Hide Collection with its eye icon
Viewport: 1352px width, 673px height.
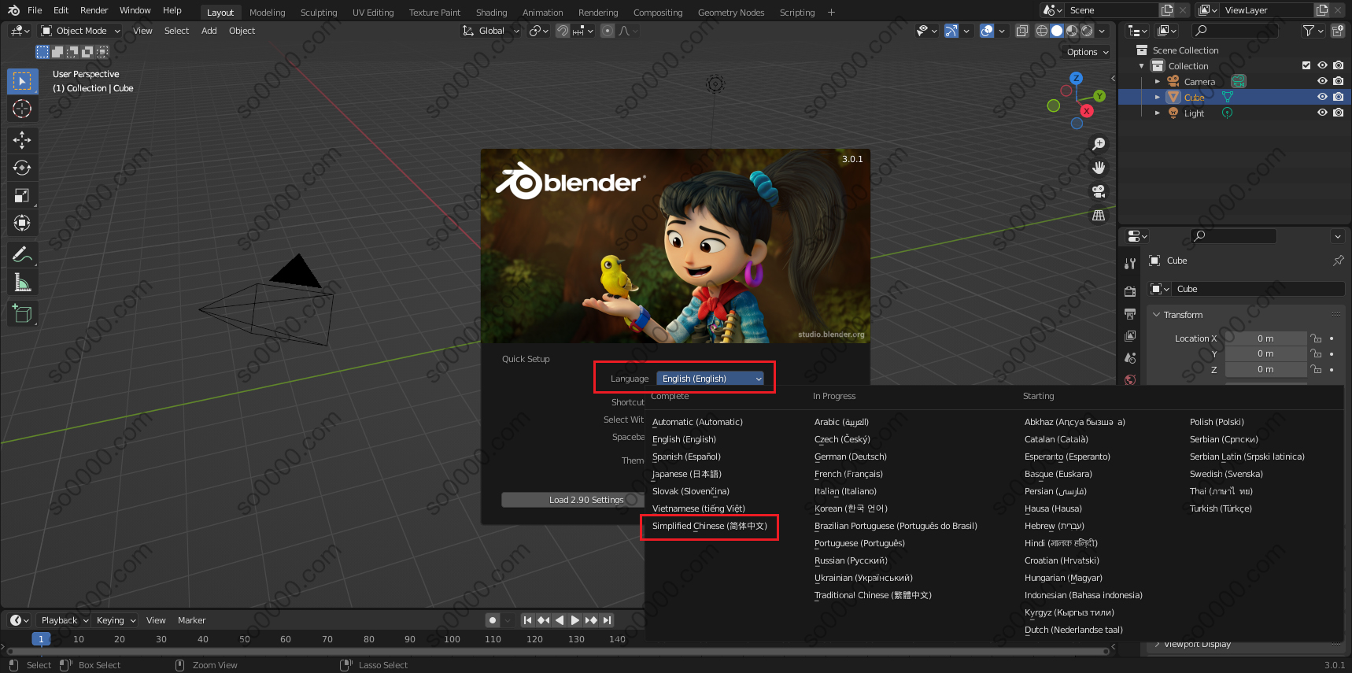1322,65
